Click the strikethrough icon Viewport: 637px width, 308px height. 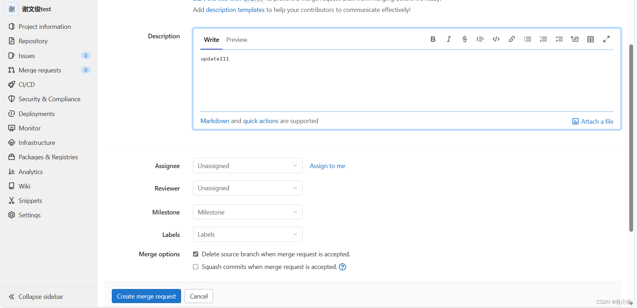coord(465,39)
